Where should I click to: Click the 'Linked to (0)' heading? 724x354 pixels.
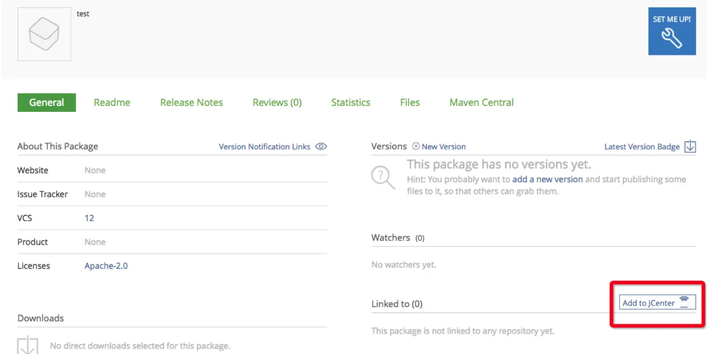click(397, 304)
